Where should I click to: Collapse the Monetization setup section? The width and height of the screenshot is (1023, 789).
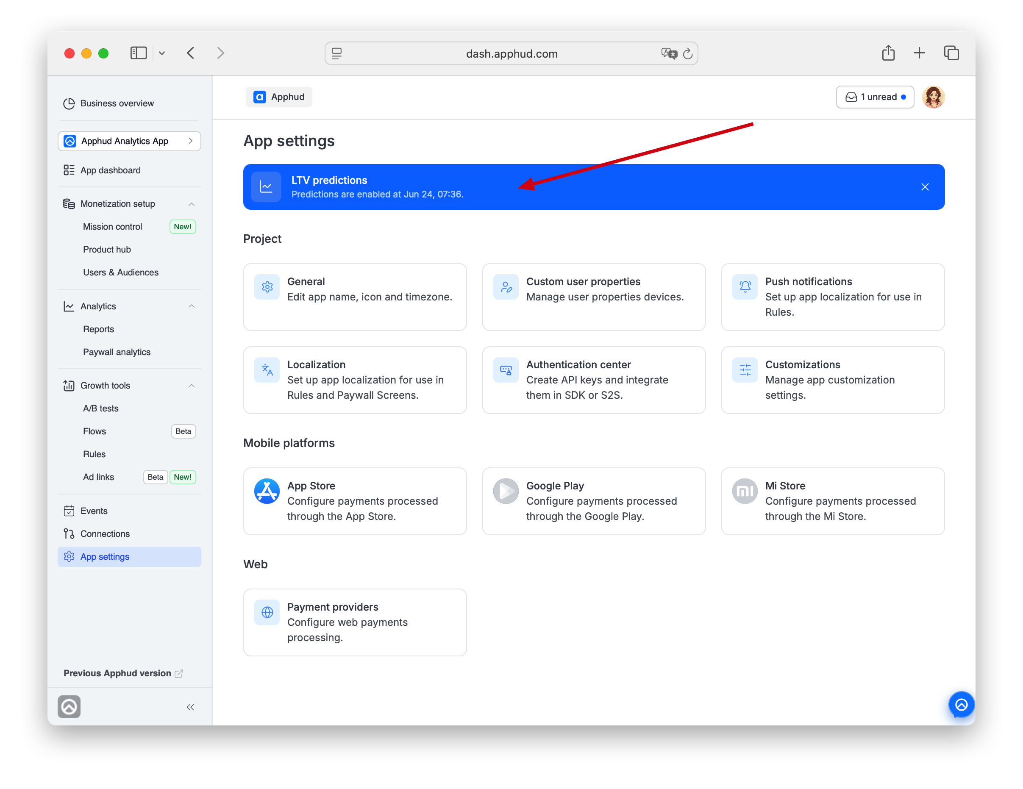pos(192,204)
